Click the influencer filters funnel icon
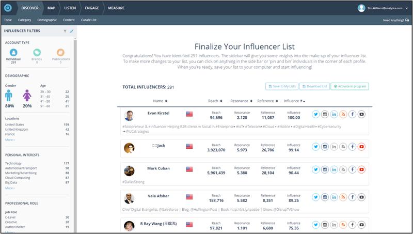The width and height of the screenshot is (413, 234). tap(65, 31)
